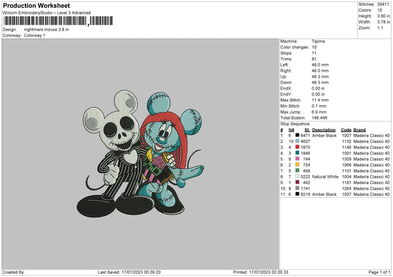Image resolution: width=393 pixels, height=277 pixels.
Task: Select the stitch count '6219'
Action: pos(305,194)
